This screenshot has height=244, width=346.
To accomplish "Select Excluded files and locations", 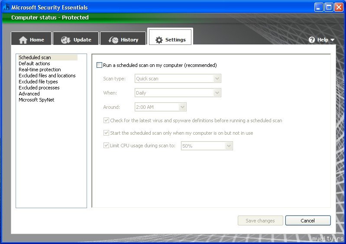I will click(x=47, y=76).
